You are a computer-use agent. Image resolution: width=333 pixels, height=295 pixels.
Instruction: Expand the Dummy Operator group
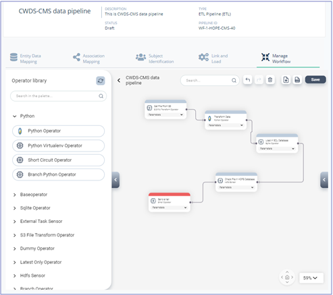click(x=34, y=249)
